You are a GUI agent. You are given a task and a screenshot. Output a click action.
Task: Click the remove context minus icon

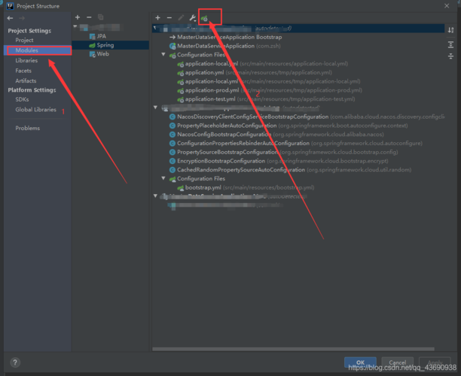pos(169,17)
